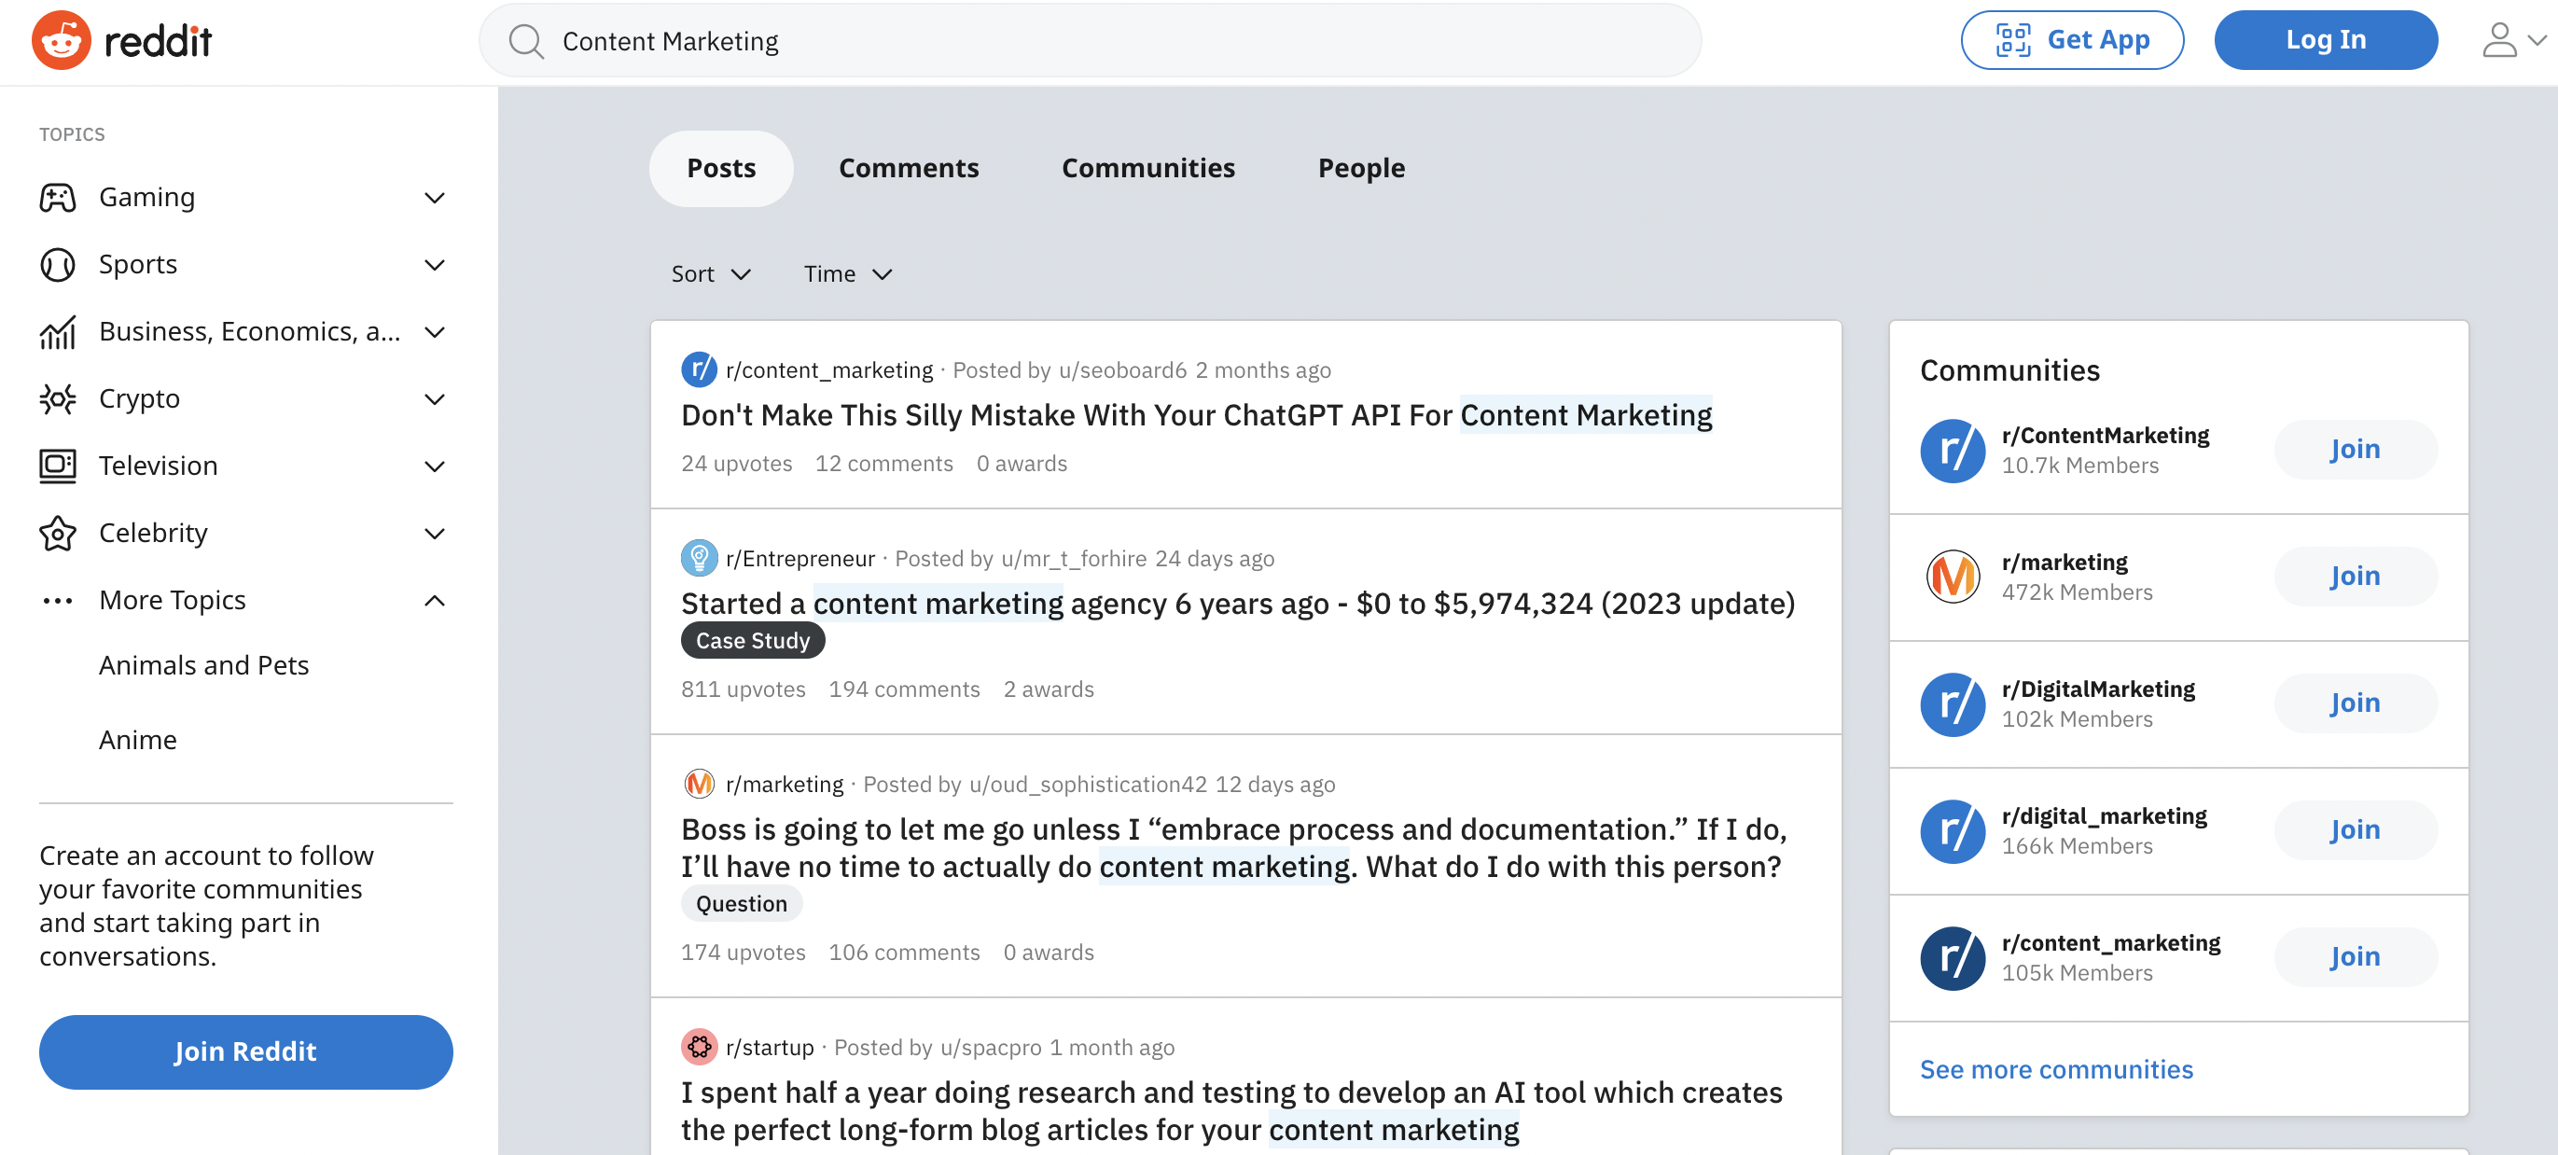Click the search magnifier icon
Viewport: 2558px width, 1155px height.
coord(525,42)
